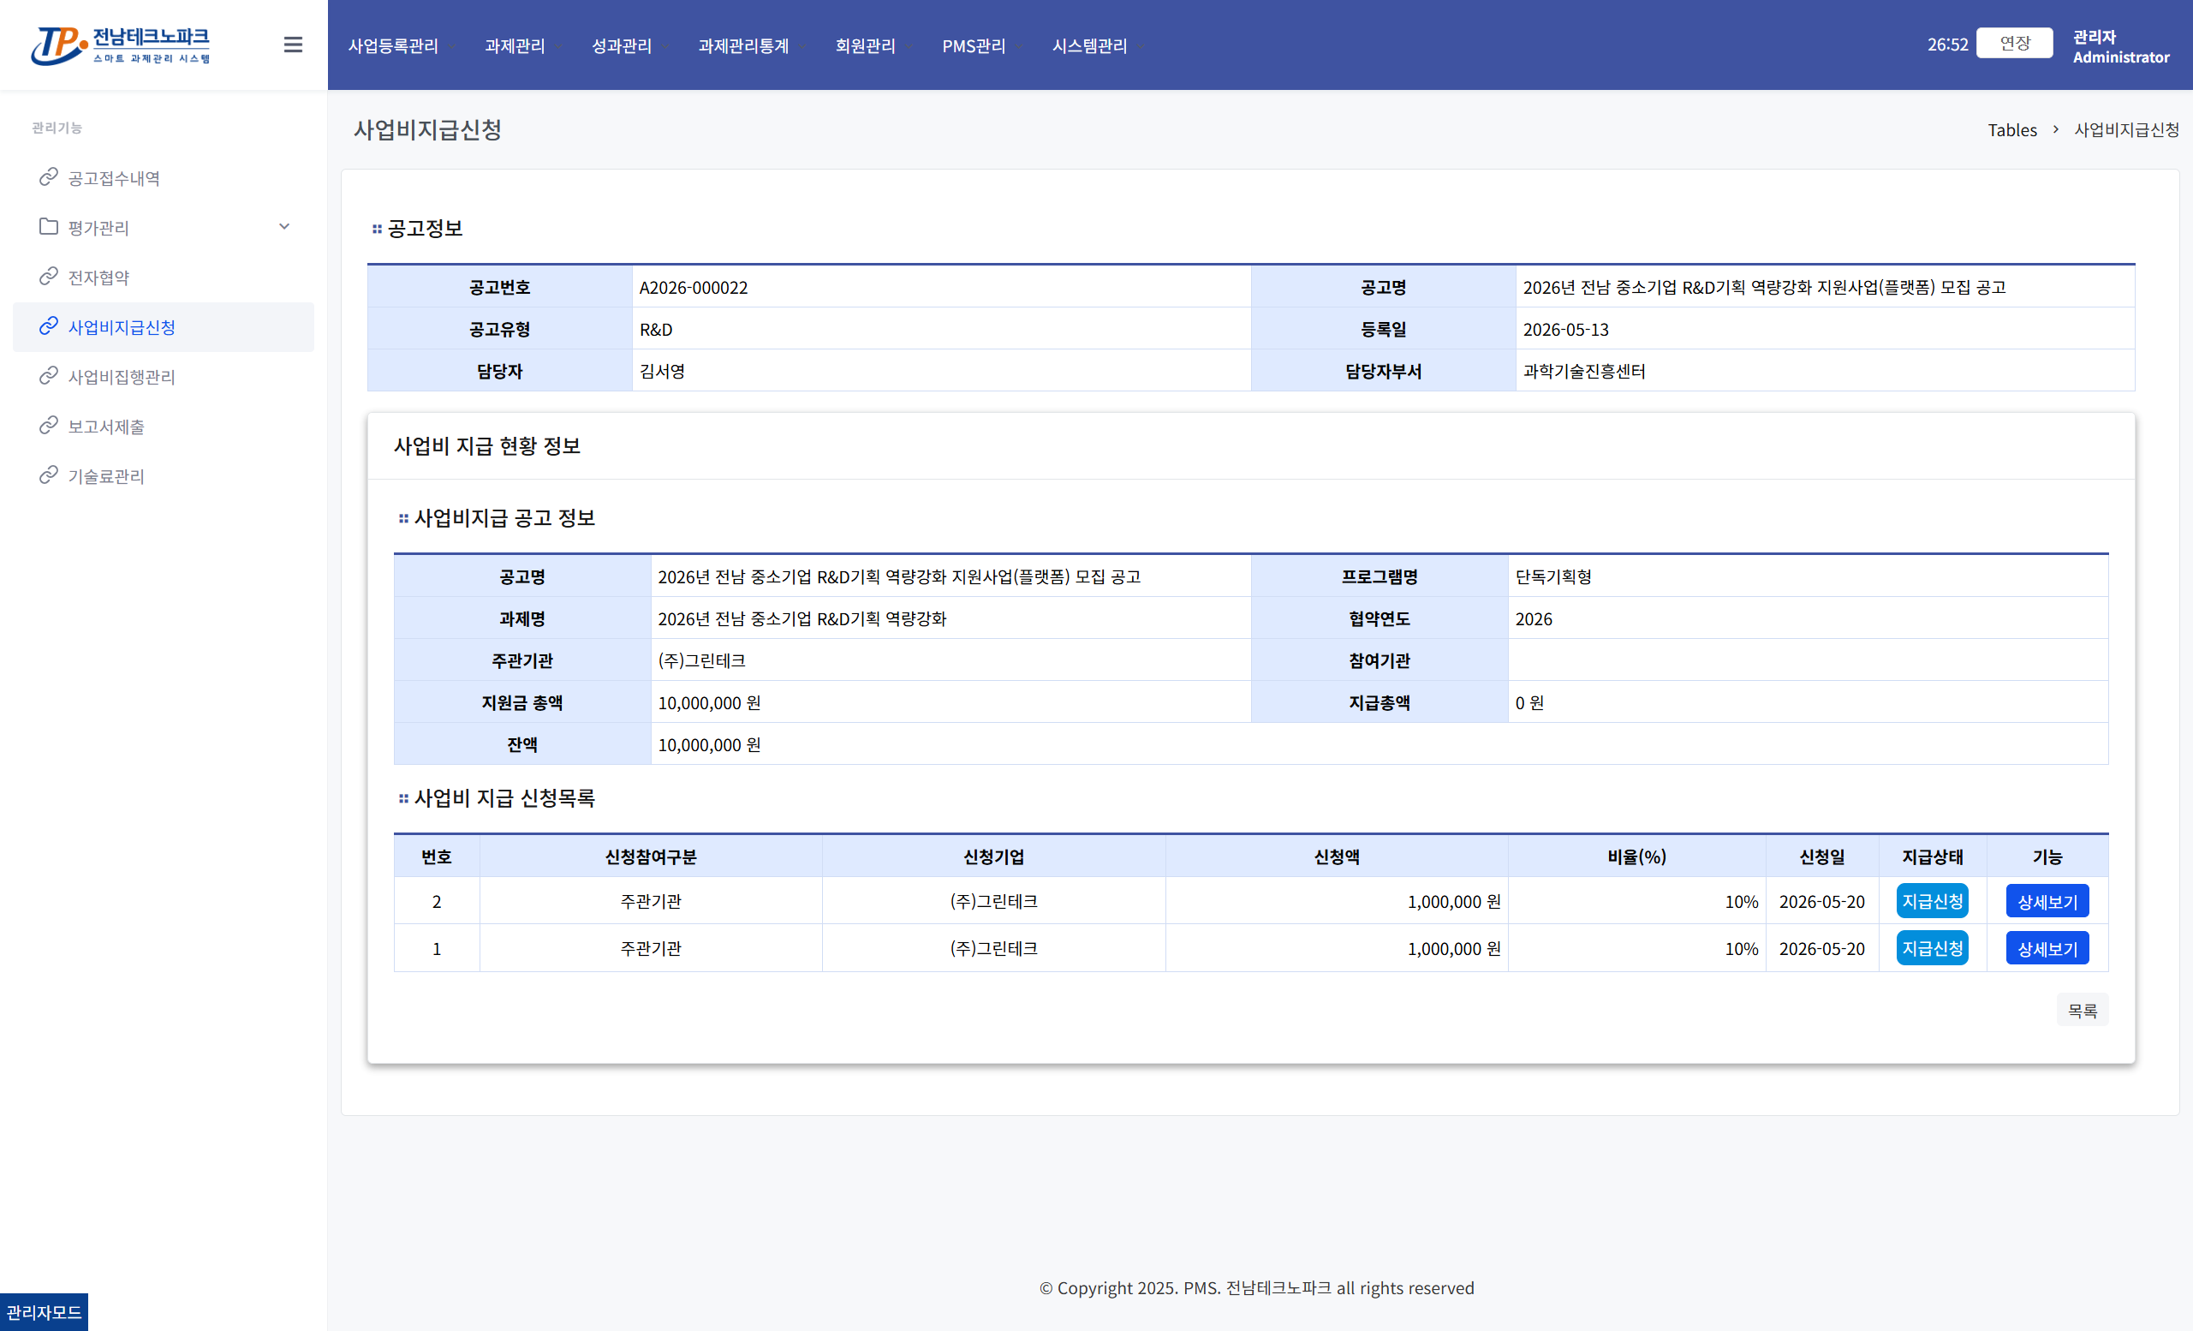2193x1331 pixels.
Task: Click the 과학기술진흥센터 department value
Action: click(x=1584, y=371)
